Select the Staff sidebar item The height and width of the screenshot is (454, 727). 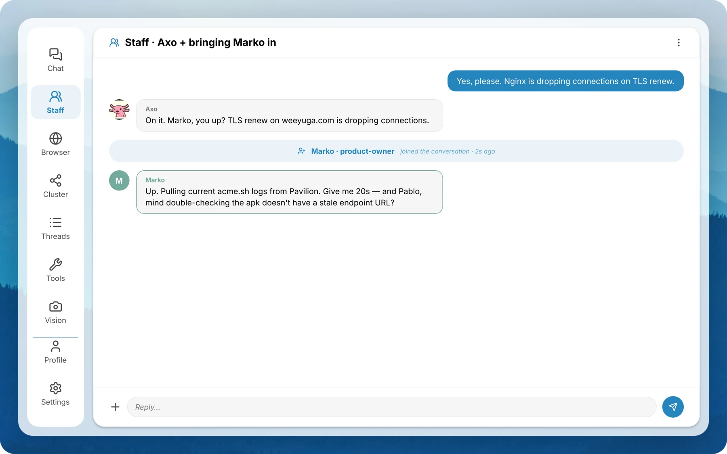[x=55, y=102]
